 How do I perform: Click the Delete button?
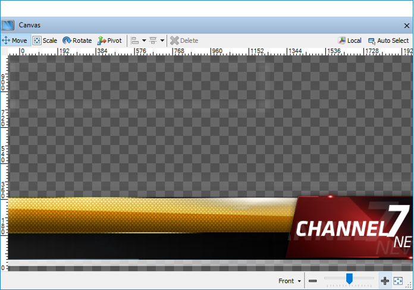tap(184, 40)
